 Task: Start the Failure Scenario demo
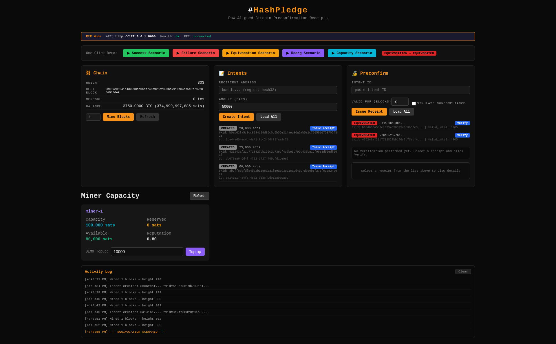tap(196, 53)
